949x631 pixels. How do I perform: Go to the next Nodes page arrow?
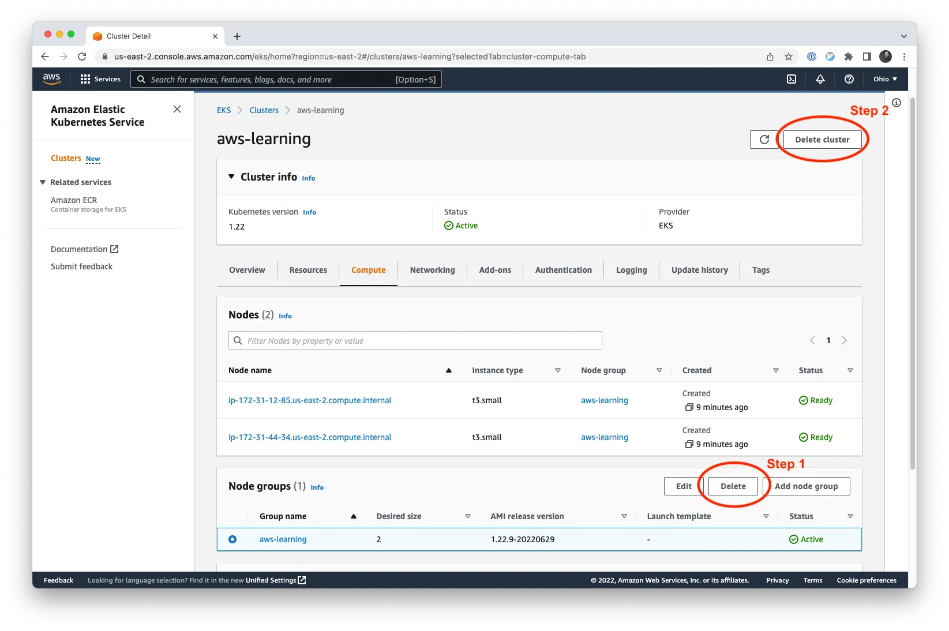(x=845, y=340)
